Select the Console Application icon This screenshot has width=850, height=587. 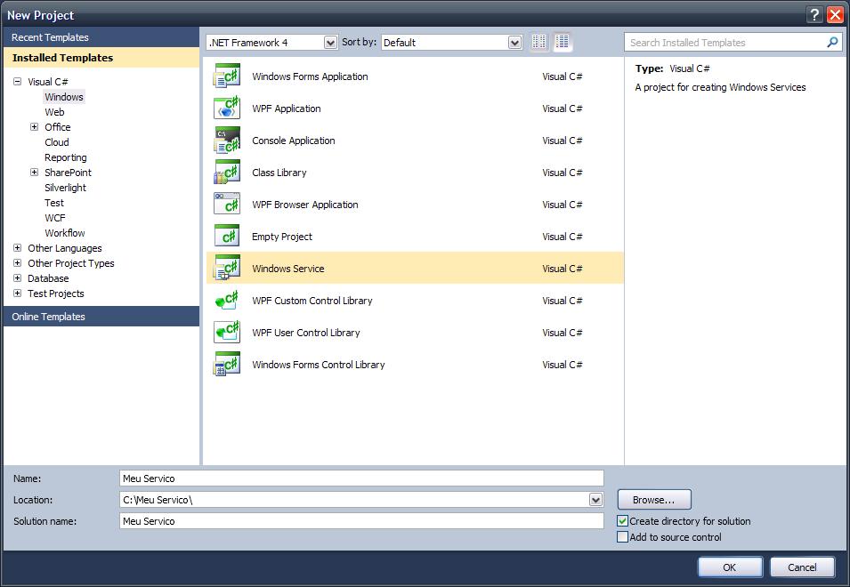click(227, 141)
